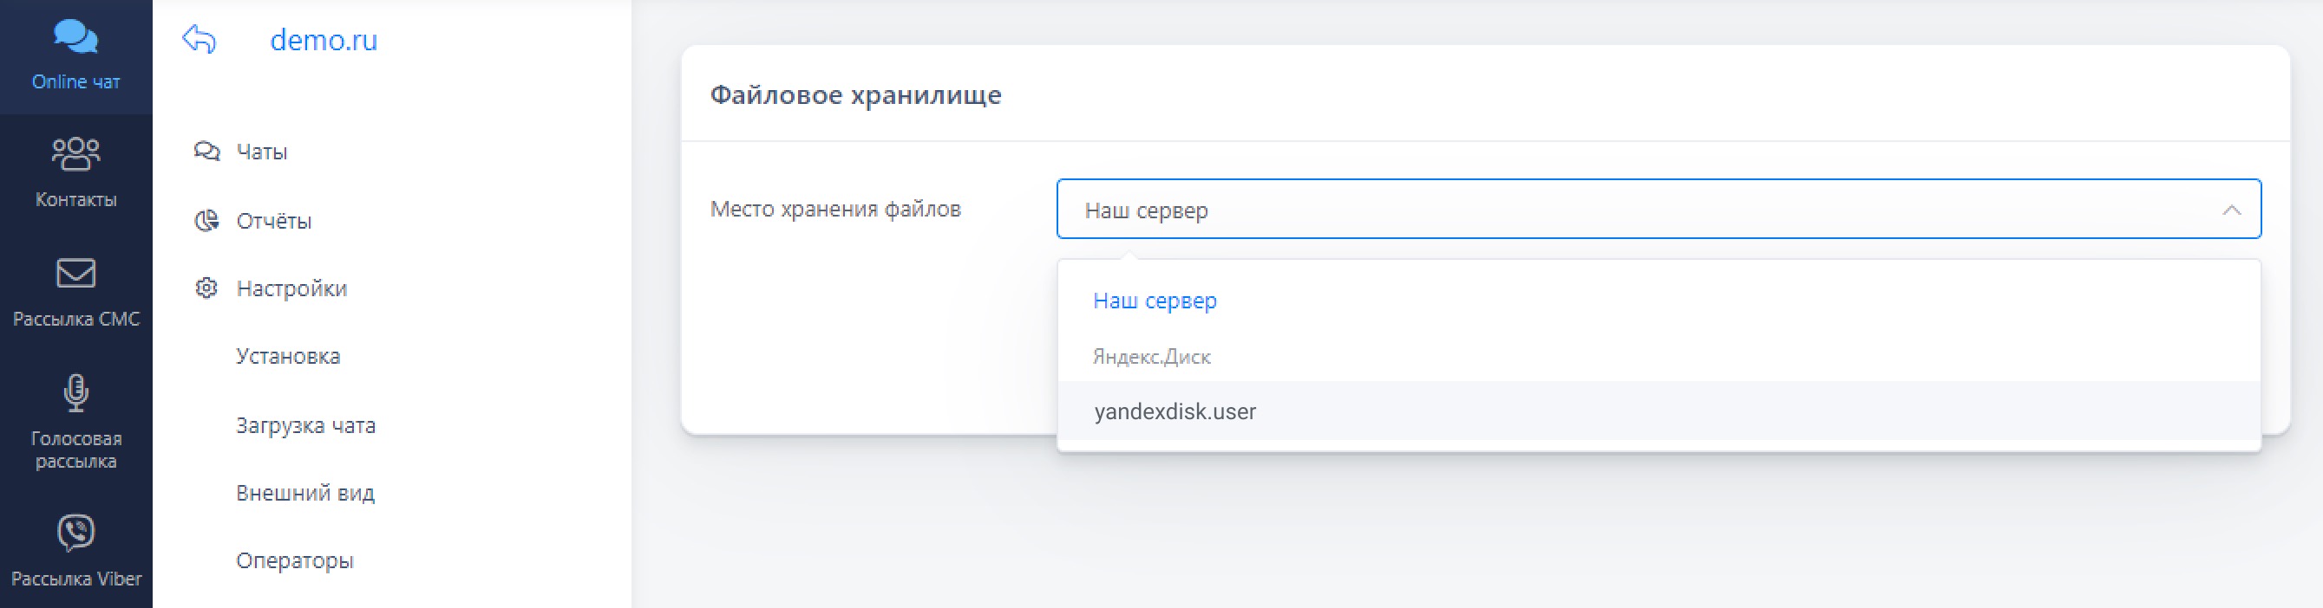
Task: Select the Рассылка Viber phone icon
Action: click(x=75, y=532)
